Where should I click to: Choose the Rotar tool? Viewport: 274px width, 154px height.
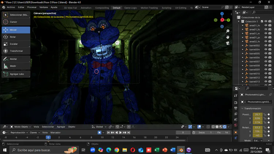[16, 37]
